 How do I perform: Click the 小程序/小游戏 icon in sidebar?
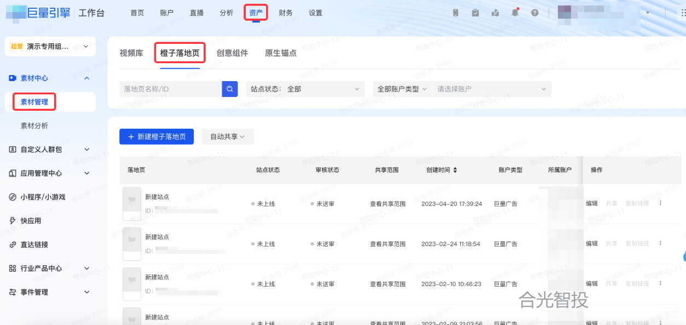[13, 197]
